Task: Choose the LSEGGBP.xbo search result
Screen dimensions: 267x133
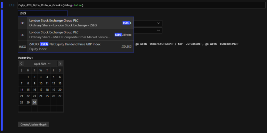Action: point(76,35)
